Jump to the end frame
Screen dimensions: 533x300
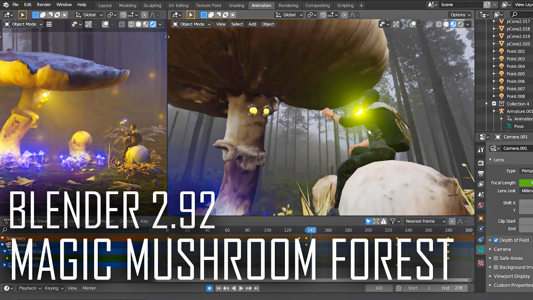[257, 288]
